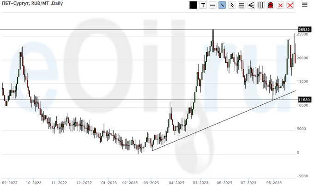The image size is (314, 186).
Task: Click the large red X clear-all icon
Action: [290, 5]
